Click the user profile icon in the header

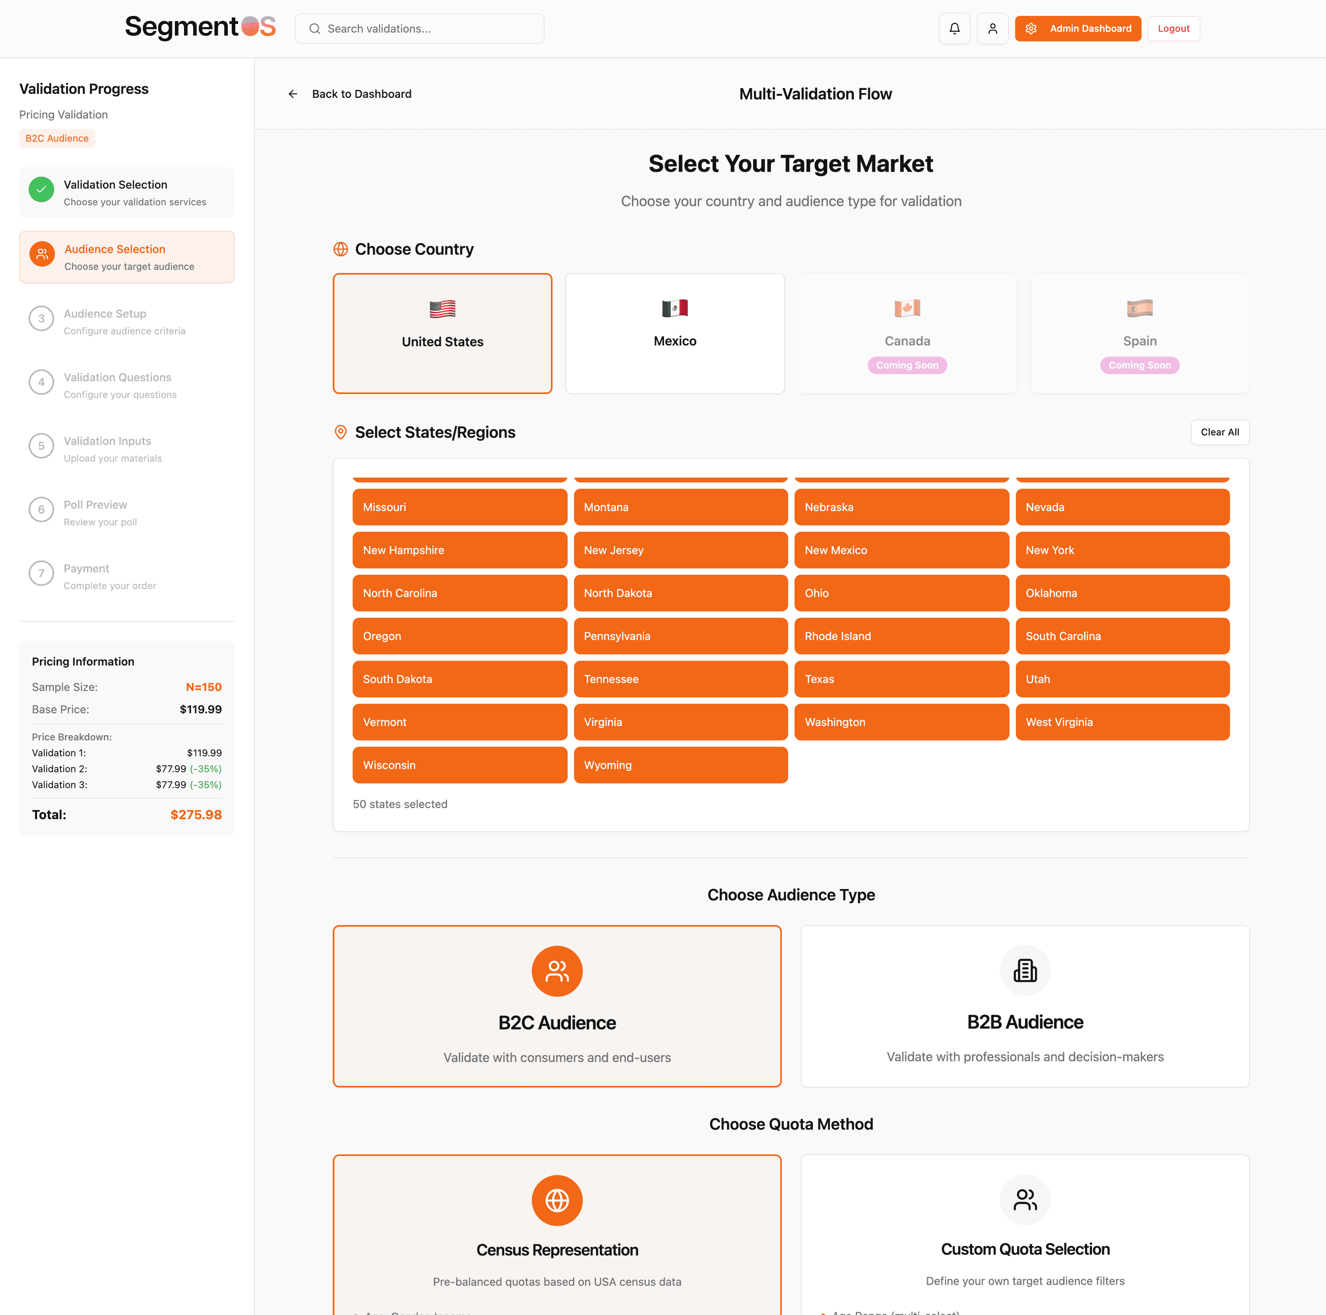993,28
